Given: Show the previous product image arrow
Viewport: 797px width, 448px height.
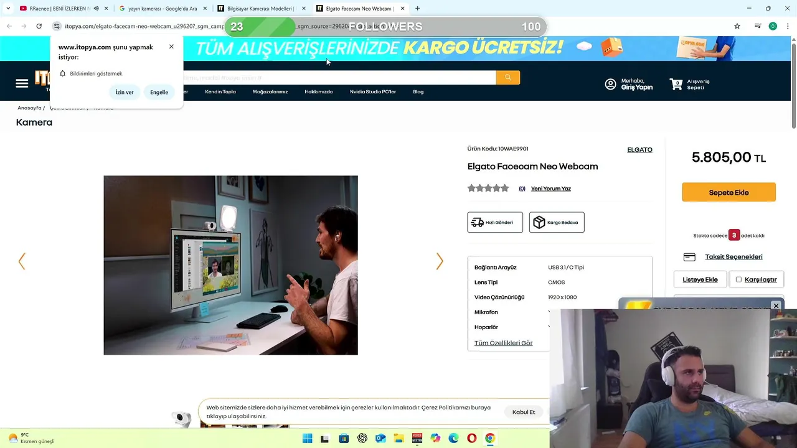Looking at the screenshot, I should pos(22,261).
